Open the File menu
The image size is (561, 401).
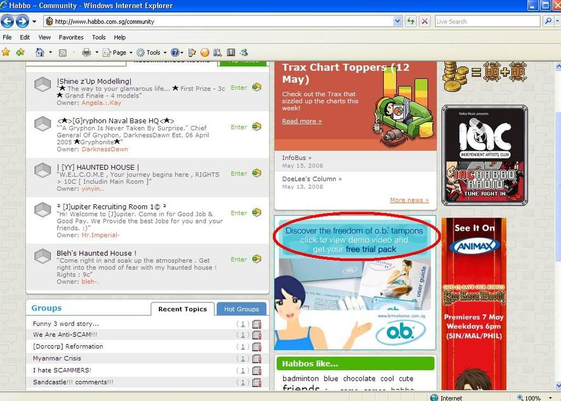click(7, 37)
